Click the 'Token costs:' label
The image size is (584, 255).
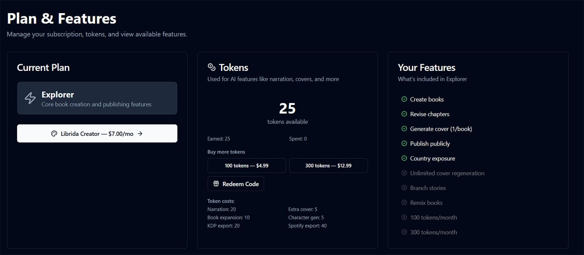pyautogui.click(x=221, y=201)
